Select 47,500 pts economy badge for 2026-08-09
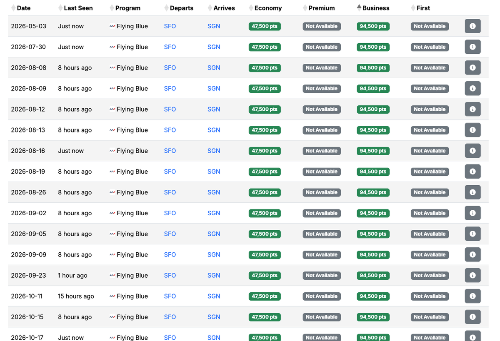500x341 pixels. coord(265,89)
